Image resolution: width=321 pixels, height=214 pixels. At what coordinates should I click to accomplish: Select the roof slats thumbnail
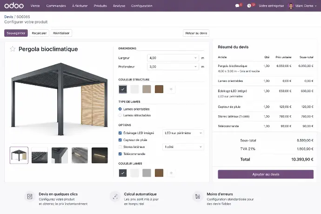tap(40, 155)
